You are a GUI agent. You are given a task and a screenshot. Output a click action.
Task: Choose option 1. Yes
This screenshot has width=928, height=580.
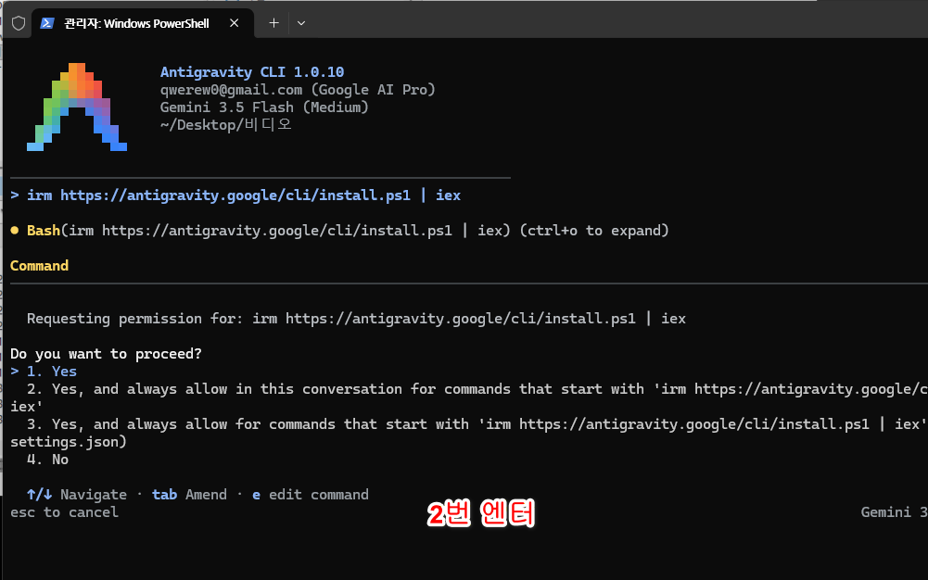click(x=52, y=372)
